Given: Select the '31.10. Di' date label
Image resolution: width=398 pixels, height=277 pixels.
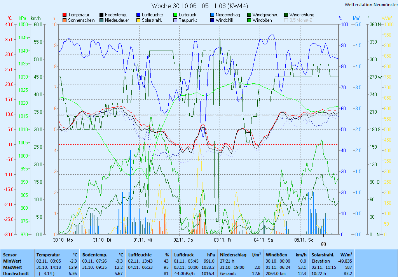Looking at the screenshot, I should [102, 240].
